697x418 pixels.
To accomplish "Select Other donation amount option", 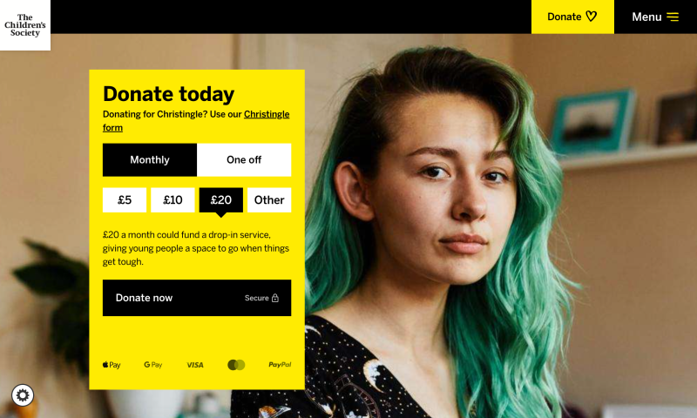I will tap(269, 200).
